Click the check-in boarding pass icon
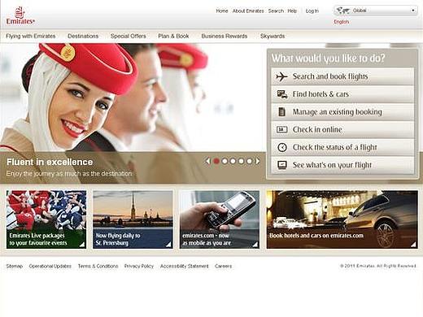The width and height of the screenshot is (423, 317). (x=281, y=129)
